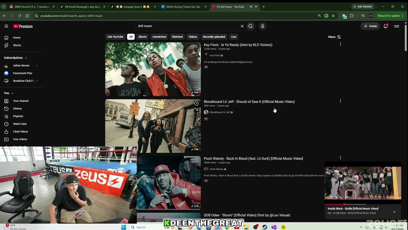Viewport: 408px width, 230px height.
Task: Open Kay Flock channel name link
Action: 215,56
